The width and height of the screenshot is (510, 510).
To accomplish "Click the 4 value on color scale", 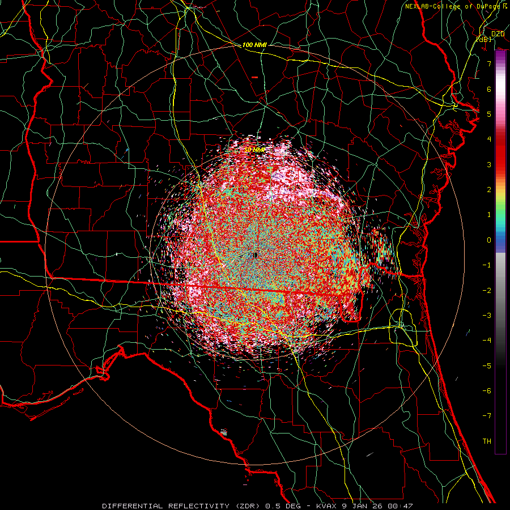I will click(x=489, y=139).
